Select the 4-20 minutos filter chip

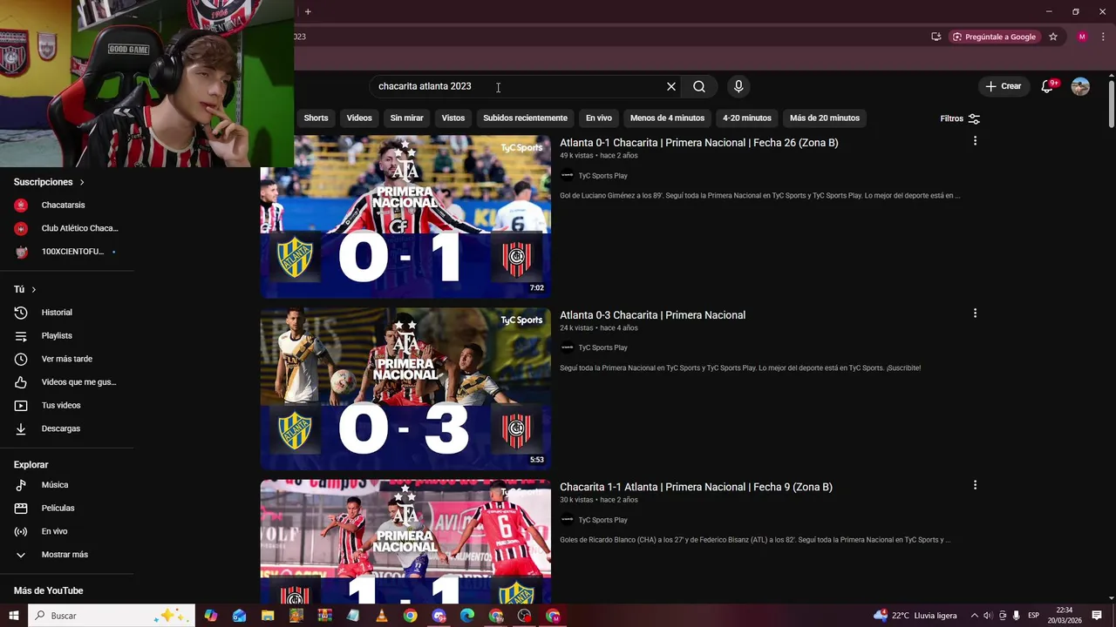click(x=747, y=118)
